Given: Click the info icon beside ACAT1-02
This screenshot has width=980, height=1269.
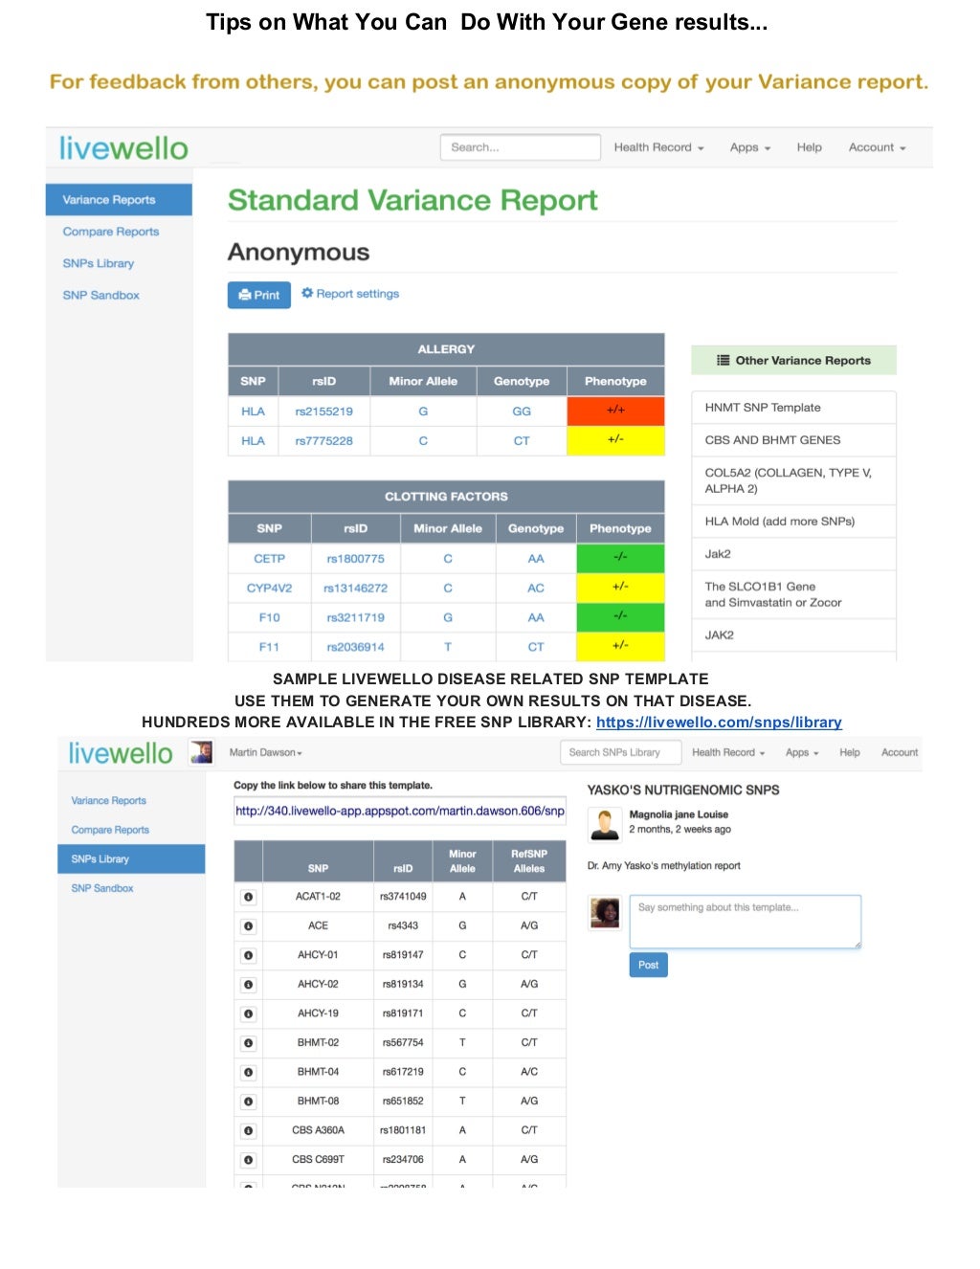Looking at the screenshot, I should [249, 897].
